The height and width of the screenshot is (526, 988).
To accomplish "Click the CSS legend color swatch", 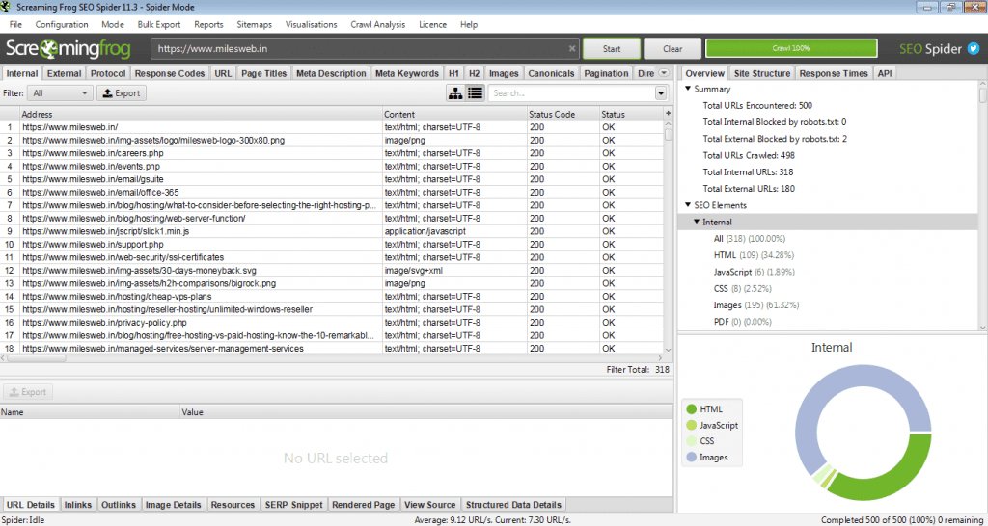I will [691, 441].
